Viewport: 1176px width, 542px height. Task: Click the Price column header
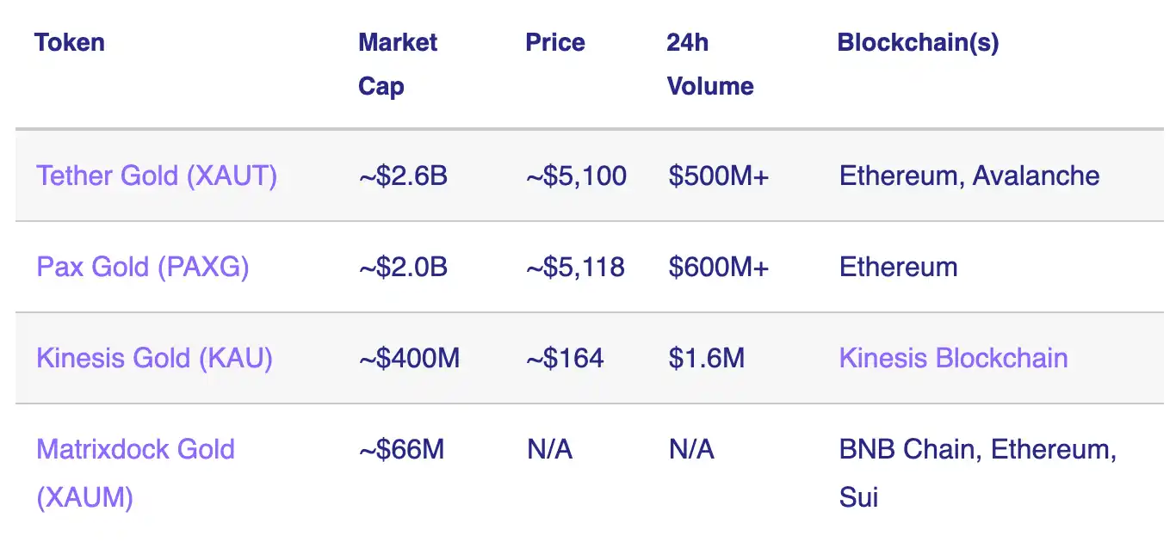coord(555,43)
